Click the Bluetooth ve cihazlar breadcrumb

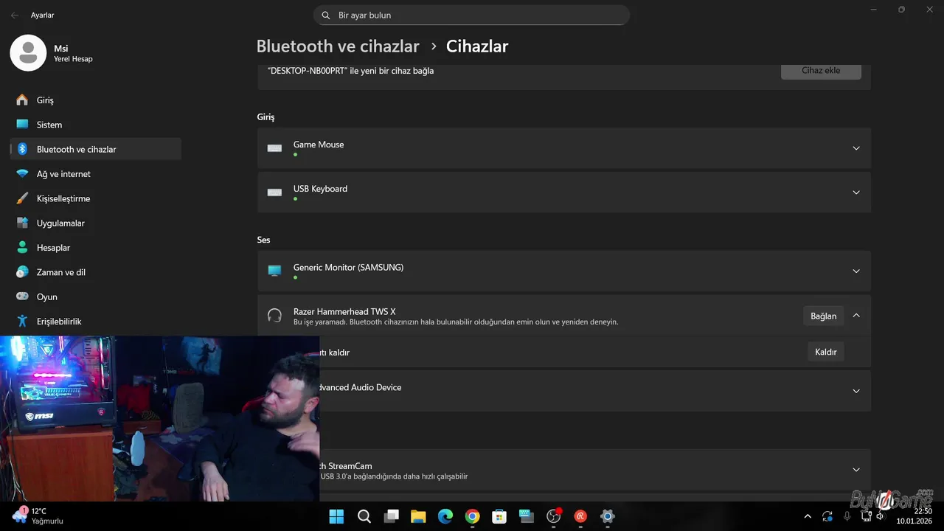click(338, 46)
